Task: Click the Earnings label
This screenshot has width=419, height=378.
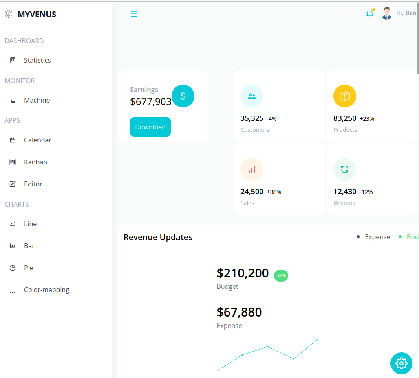Action: (144, 90)
